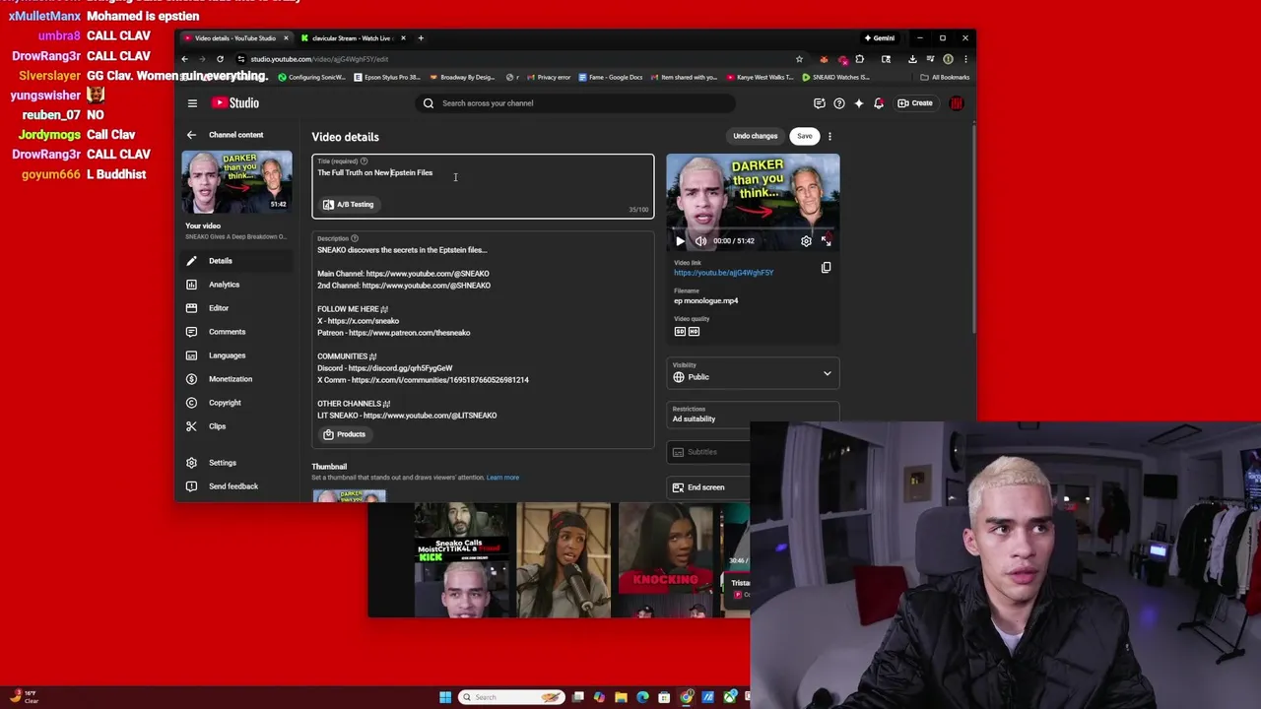Image resolution: width=1261 pixels, height=709 pixels.
Task: Open Settings in the Studio sidebar
Action: [236, 463]
